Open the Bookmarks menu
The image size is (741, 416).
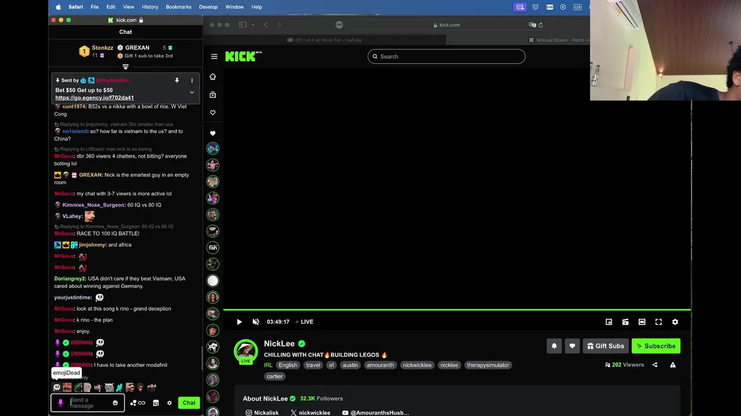[178, 7]
